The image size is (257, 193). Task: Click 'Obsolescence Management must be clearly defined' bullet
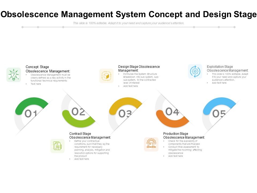coord(51,78)
